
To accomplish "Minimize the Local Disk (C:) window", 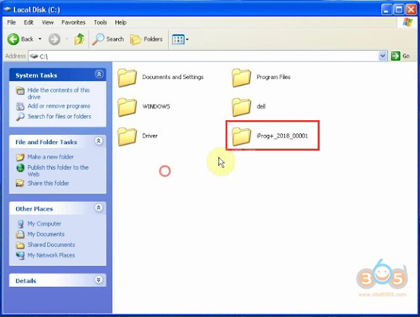I will [386, 10].
